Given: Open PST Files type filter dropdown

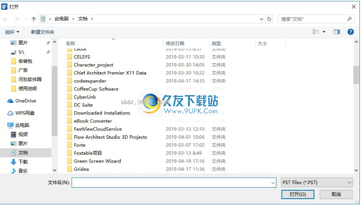Looking at the screenshot, I should (x=317, y=182).
